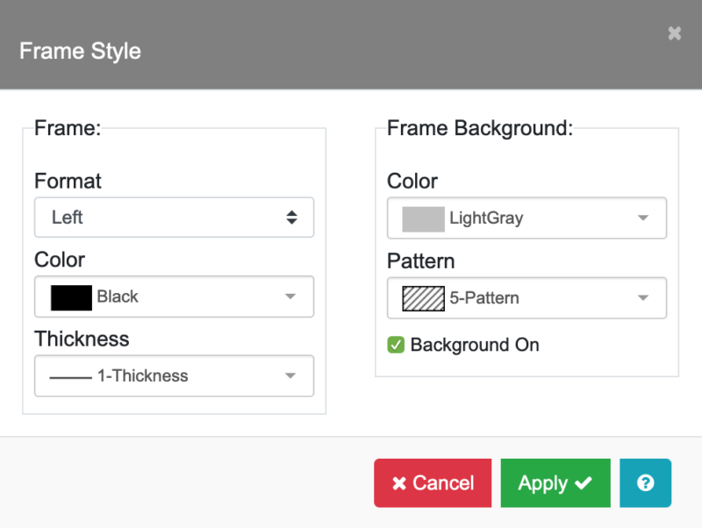Expand the Pattern dropdown showing 5-Pattern
702x528 pixels.
coord(526,298)
